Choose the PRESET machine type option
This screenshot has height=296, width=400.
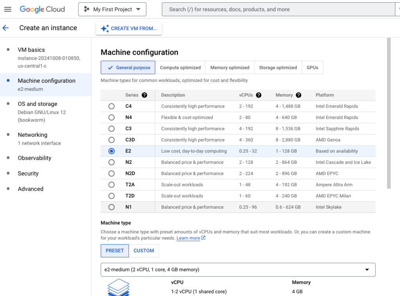[x=115, y=251]
